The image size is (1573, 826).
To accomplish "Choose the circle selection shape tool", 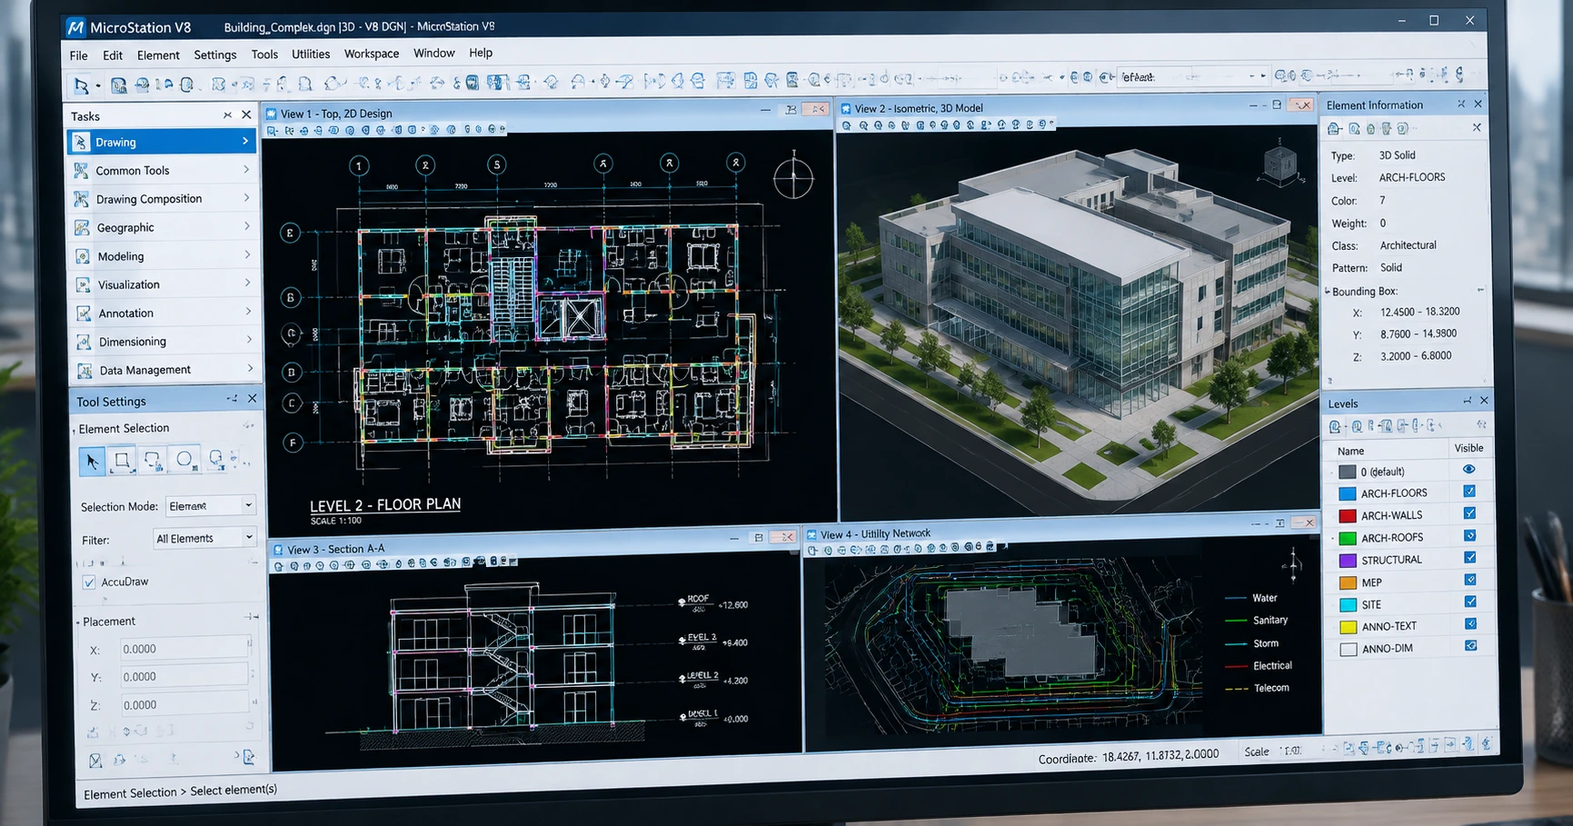I will 184,460.
